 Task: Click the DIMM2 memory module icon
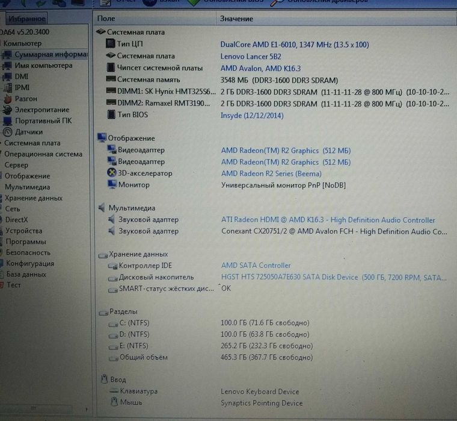(111, 102)
